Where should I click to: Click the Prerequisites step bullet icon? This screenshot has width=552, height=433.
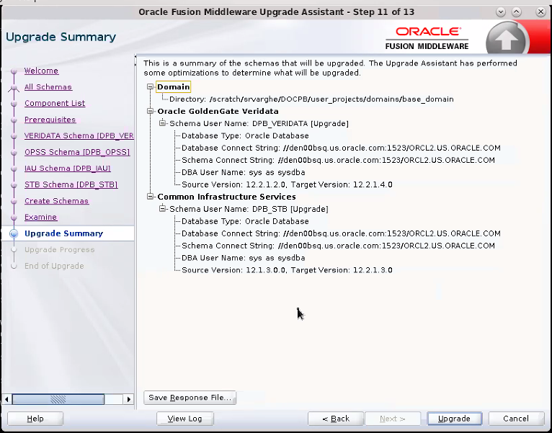[14, 120]
